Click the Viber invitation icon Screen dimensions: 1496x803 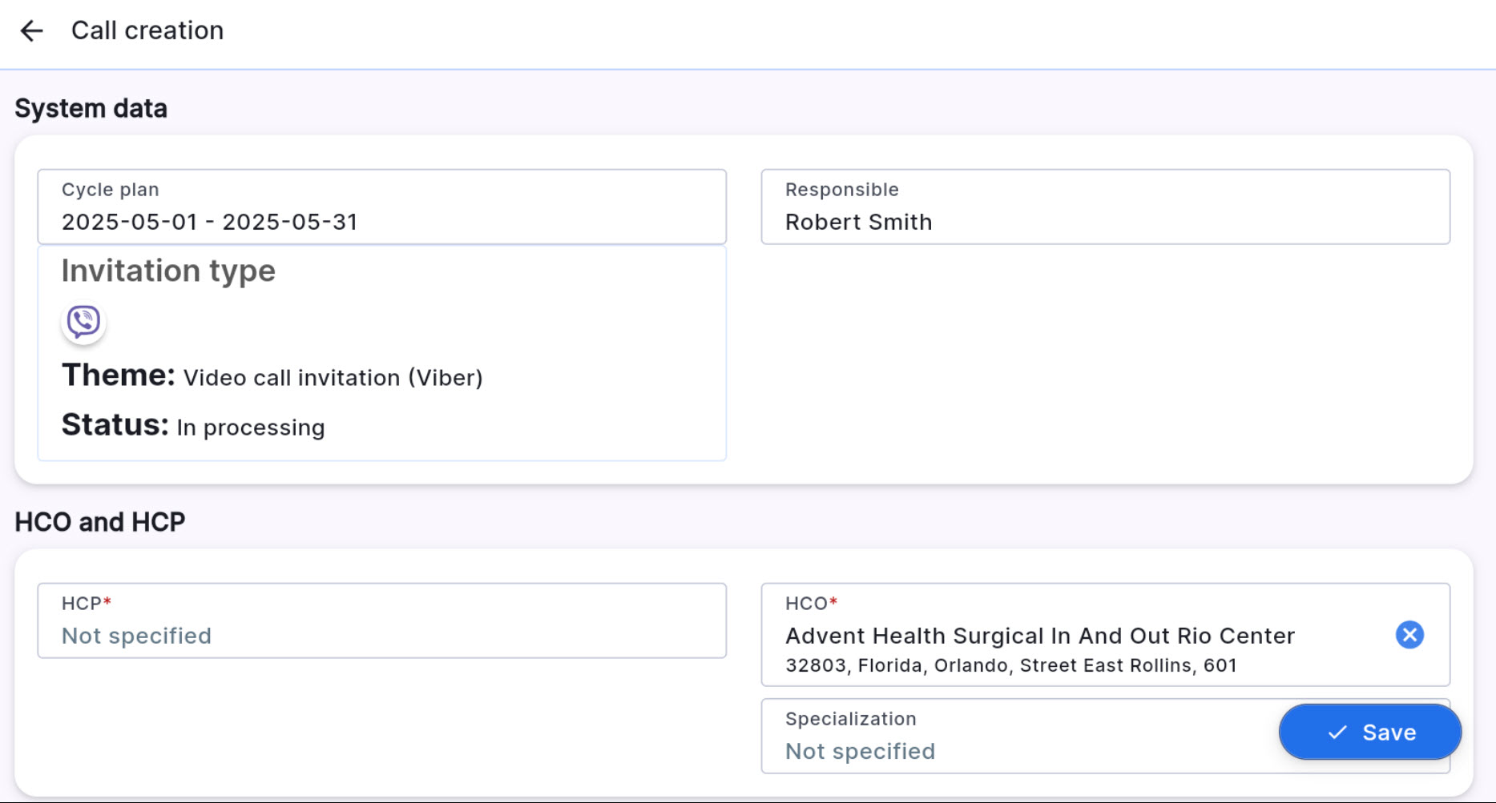point(83,322)
